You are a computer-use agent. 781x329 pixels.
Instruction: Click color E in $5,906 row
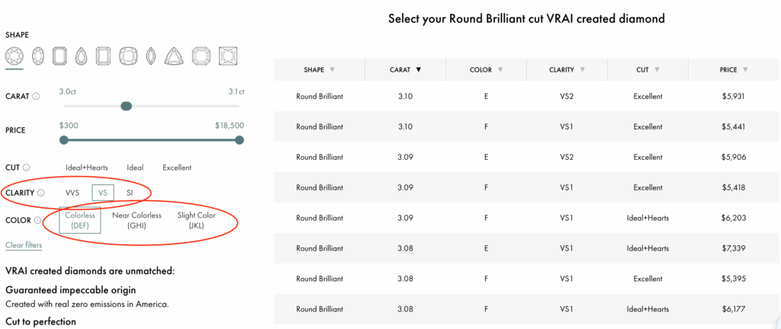[x=486, y=157]
